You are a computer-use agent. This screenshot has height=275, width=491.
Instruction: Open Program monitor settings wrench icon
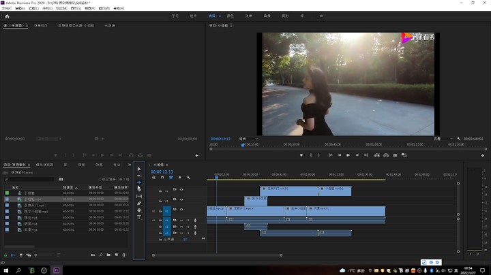click(459, 139)
